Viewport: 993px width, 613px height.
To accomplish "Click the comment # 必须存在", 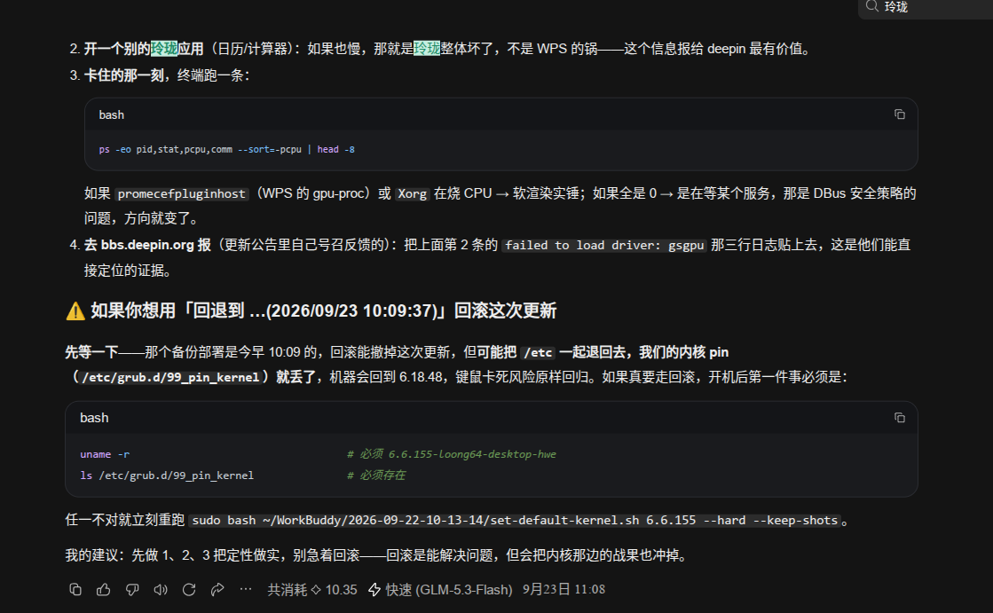I will [376, 475].
